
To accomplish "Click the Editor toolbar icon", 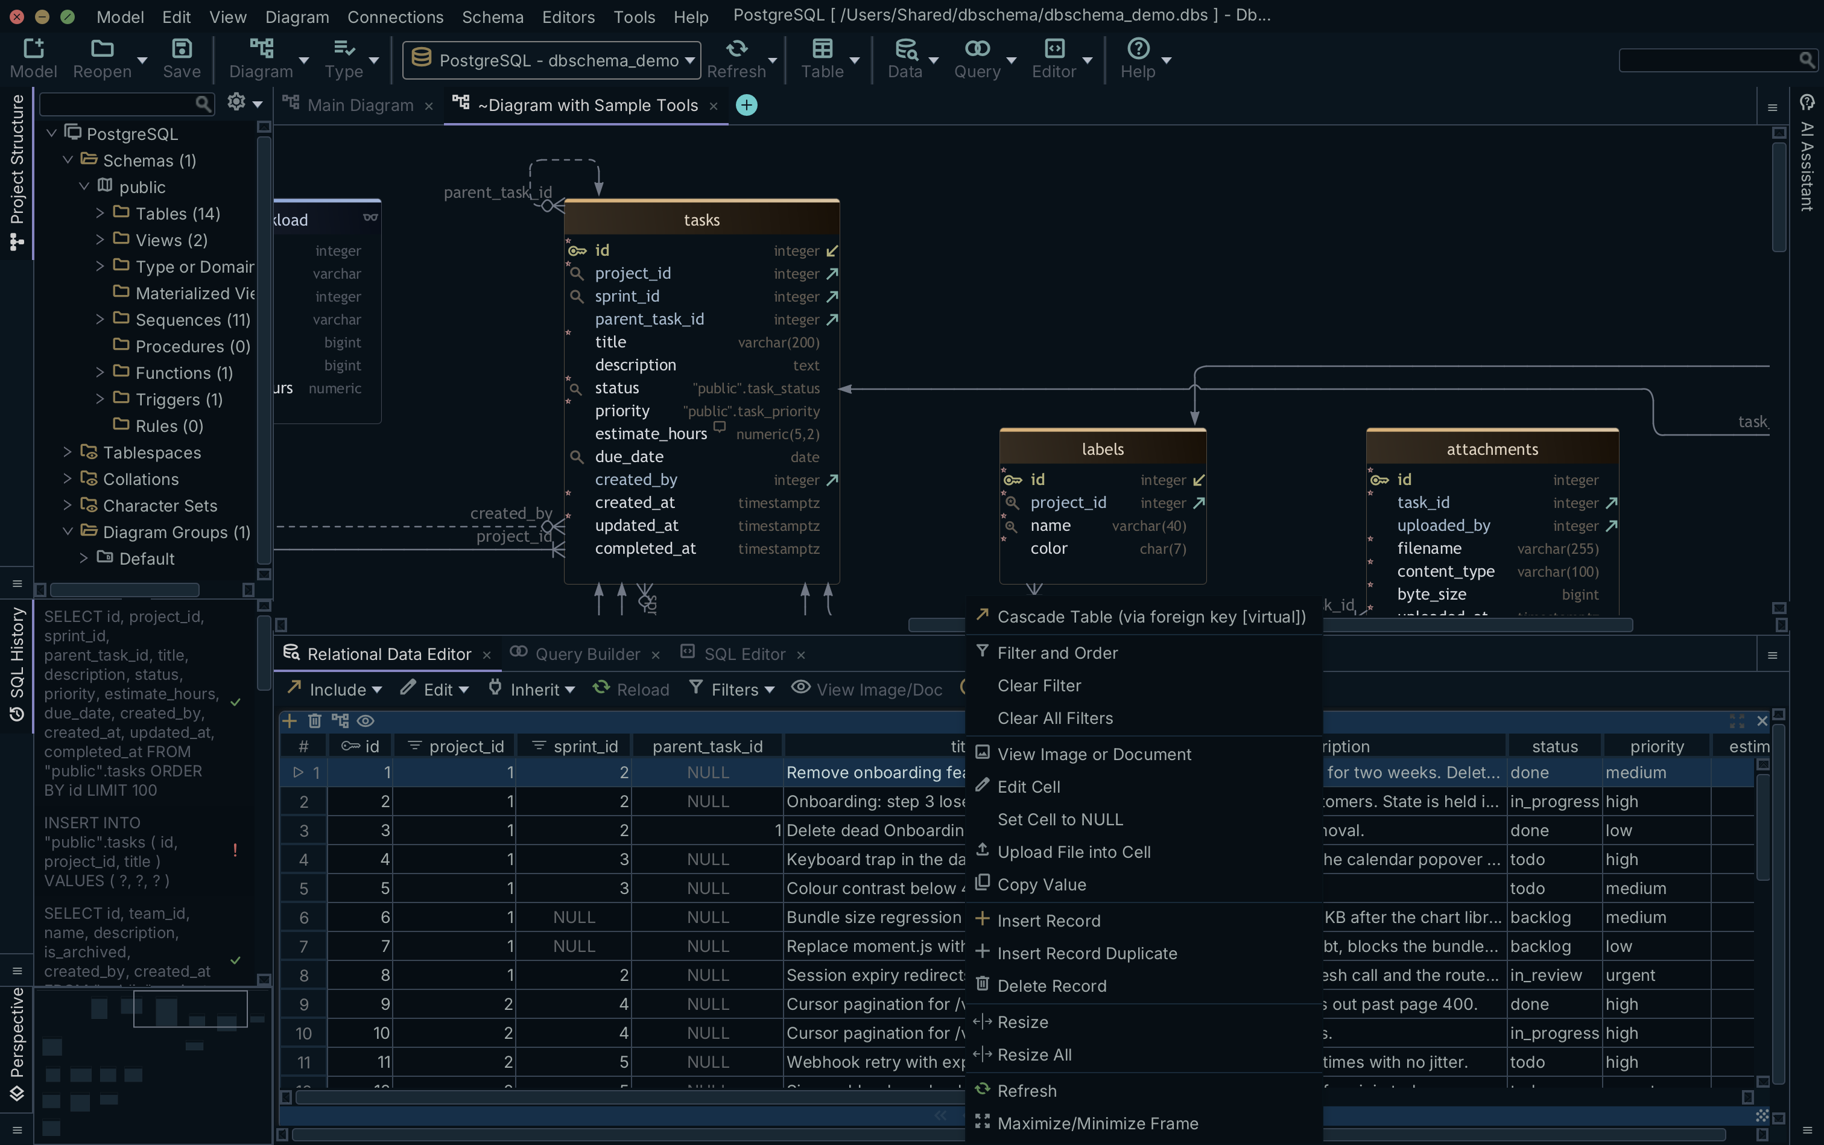I will point(1054,49).
